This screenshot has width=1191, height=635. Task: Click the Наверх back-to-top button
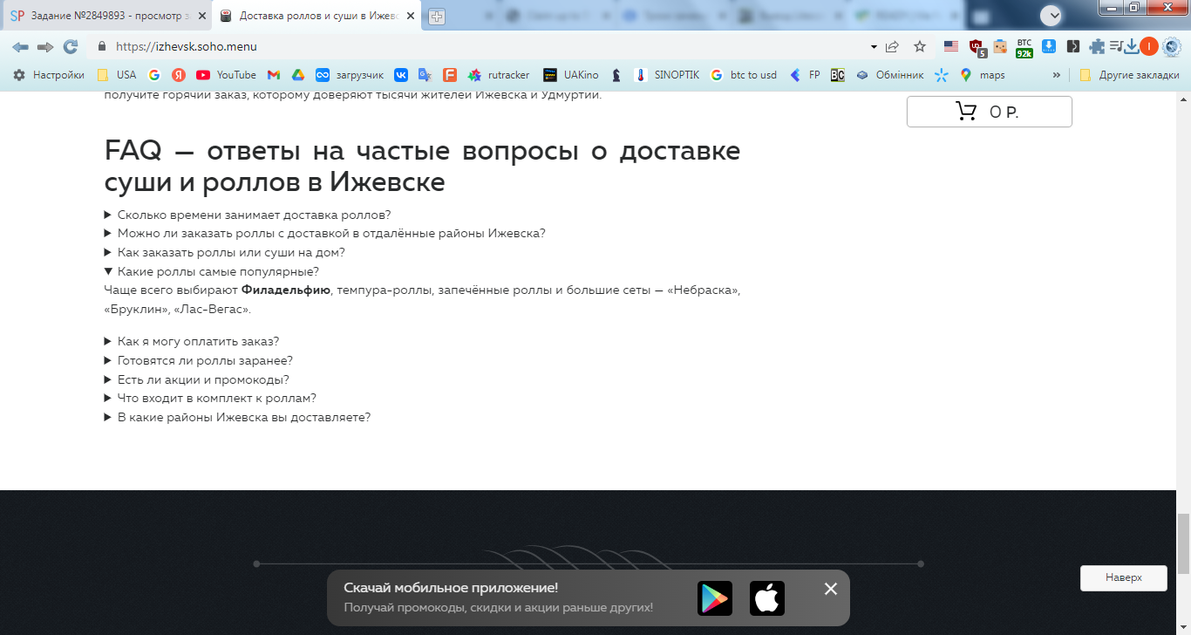click(1124, 577)
